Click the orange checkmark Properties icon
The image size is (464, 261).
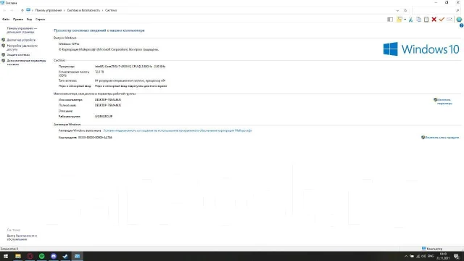point(442,20)
